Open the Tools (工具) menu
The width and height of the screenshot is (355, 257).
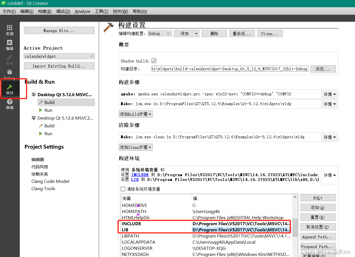(x=102, y=11)
